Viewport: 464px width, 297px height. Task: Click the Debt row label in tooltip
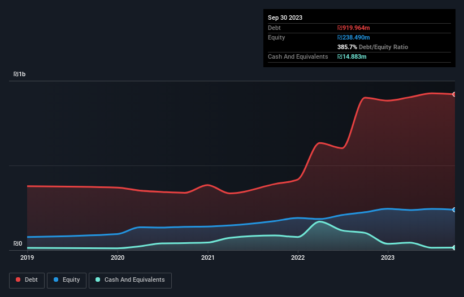(274, 28)
